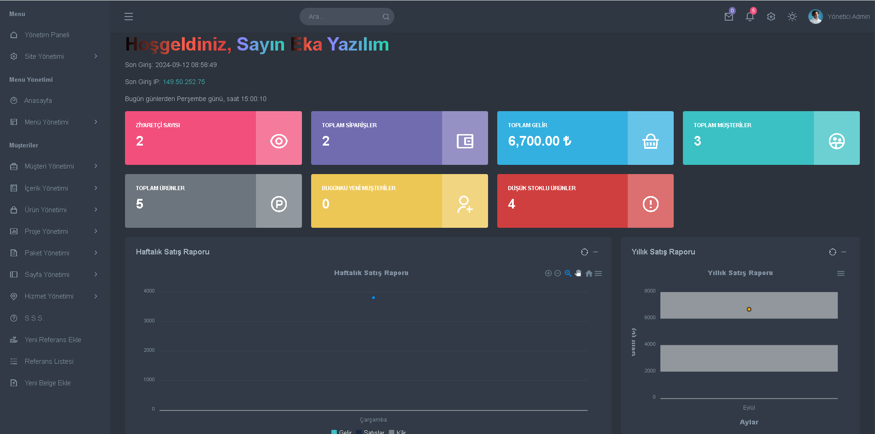This screenshot has height=434, width=875.
Task: Open the Ziyaretçi Sayısı card
Action: [x=213, y=138]
